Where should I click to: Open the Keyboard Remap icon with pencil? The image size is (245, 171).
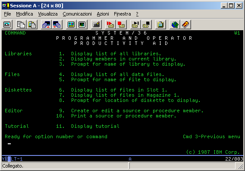click(96, 25)
